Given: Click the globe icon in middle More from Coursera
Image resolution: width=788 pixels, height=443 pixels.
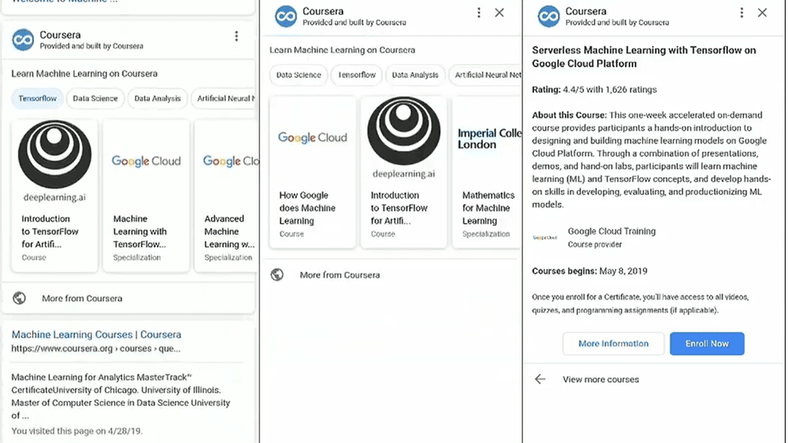Looking at the screenshot, I should pyautogui.click(x=277, y=275).
